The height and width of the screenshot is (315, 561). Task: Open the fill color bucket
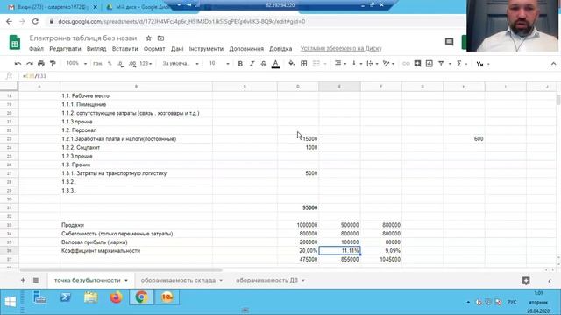coord(292,64)
